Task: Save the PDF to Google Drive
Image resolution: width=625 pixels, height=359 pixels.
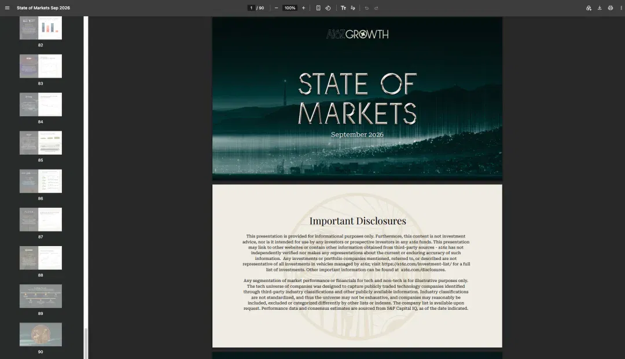Action: pyautogui.click(x=589, y=8)
